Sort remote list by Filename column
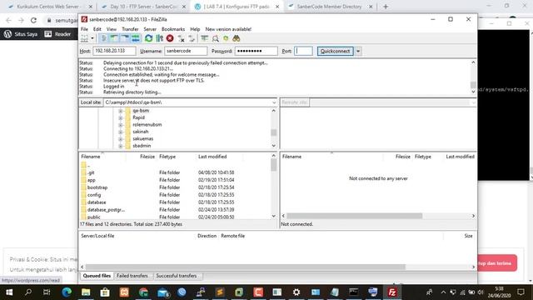The height and width of the screenshot is (300, 533). (x=291, y=157)
